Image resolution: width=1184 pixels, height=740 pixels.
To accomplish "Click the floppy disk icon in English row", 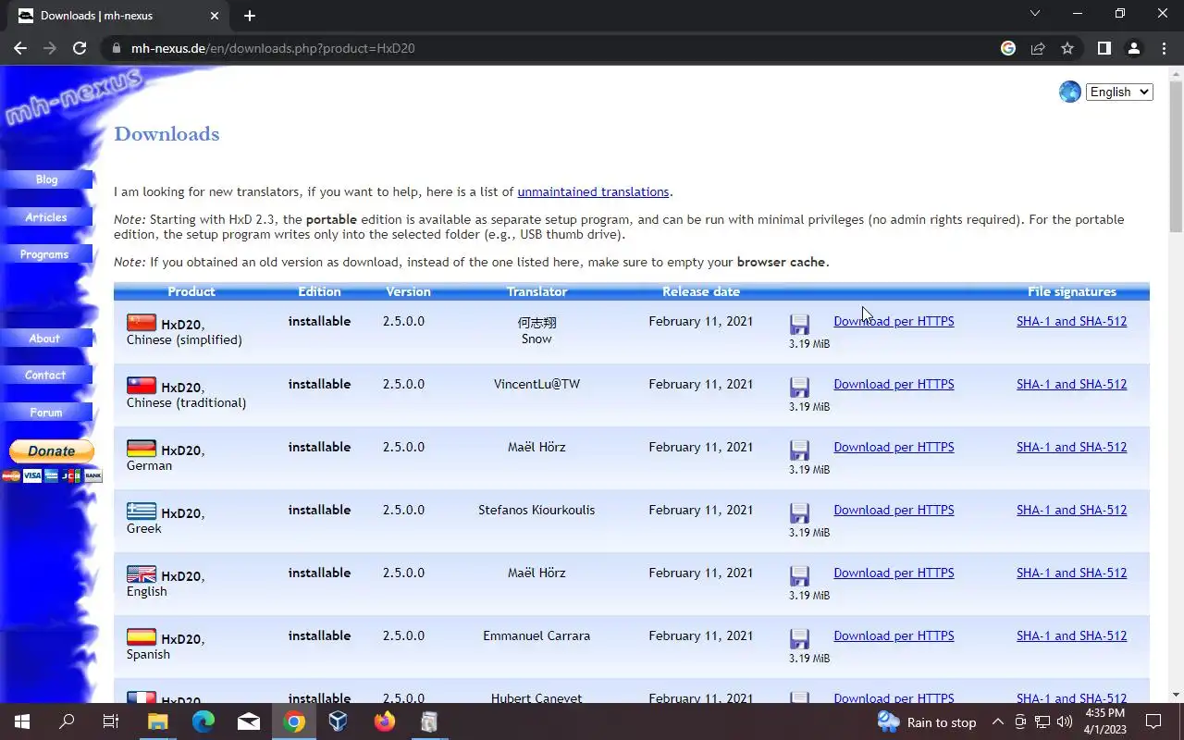I will pyautogui.click(x=799, y=576).
